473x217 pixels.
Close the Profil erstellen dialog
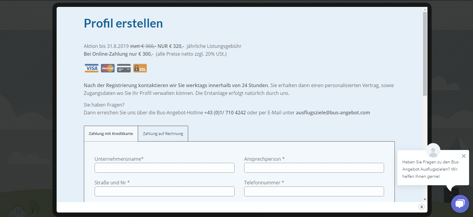[x=421, y=207]
